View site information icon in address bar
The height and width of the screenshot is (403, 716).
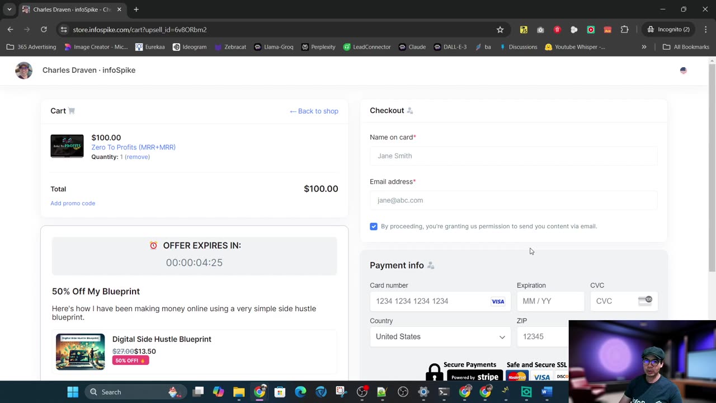coord(64,30)
